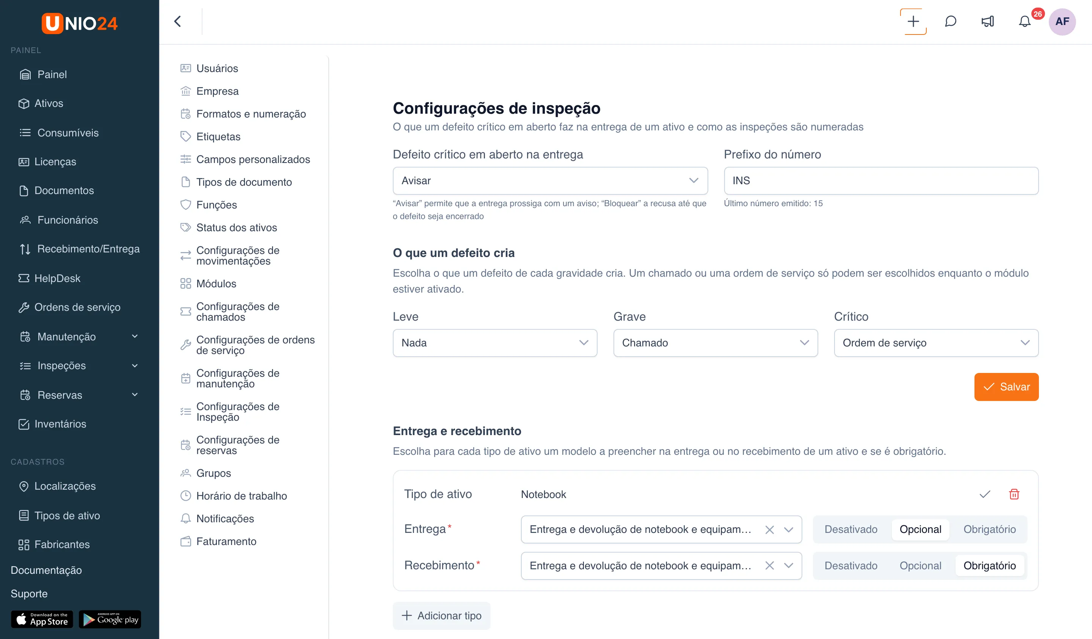Open the notifications bell icon

point(1025,22)
